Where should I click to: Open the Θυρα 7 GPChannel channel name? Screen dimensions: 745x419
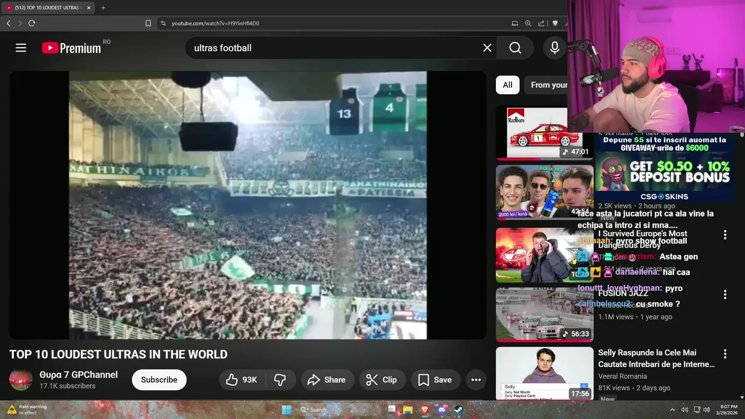(79, 375)
